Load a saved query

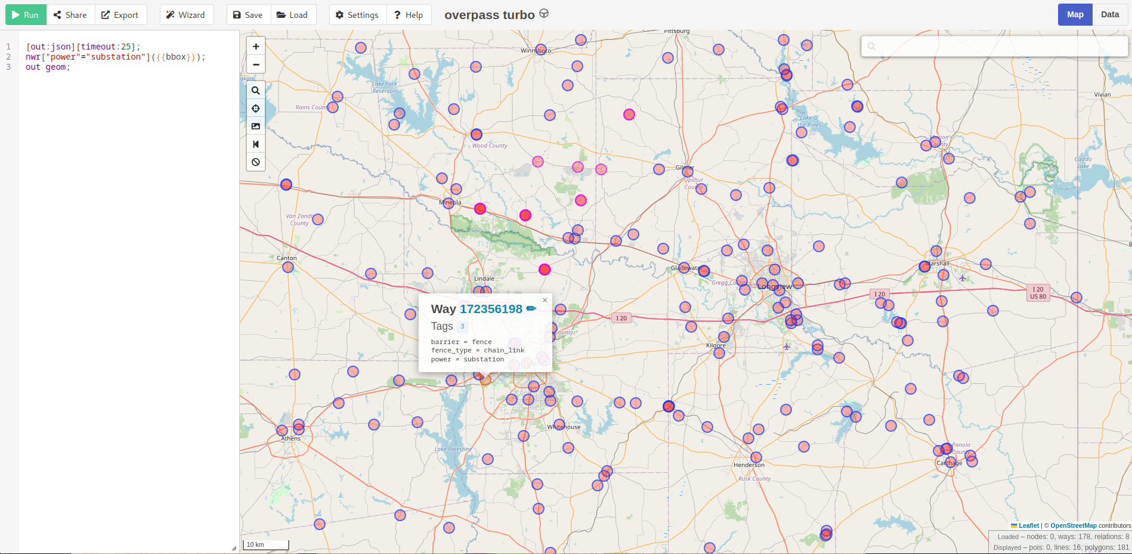pyautogui.click(x=293, y=15)
